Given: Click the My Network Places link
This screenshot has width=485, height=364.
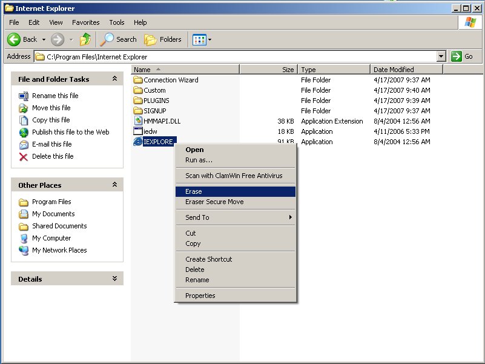Looking at the screenshot, I should pyautogui.click(x=59, y=250).
